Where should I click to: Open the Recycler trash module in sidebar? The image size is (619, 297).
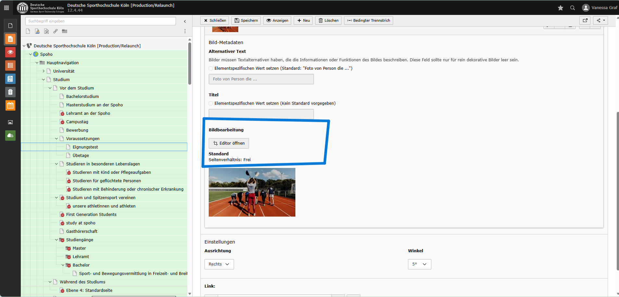(10, 92)
